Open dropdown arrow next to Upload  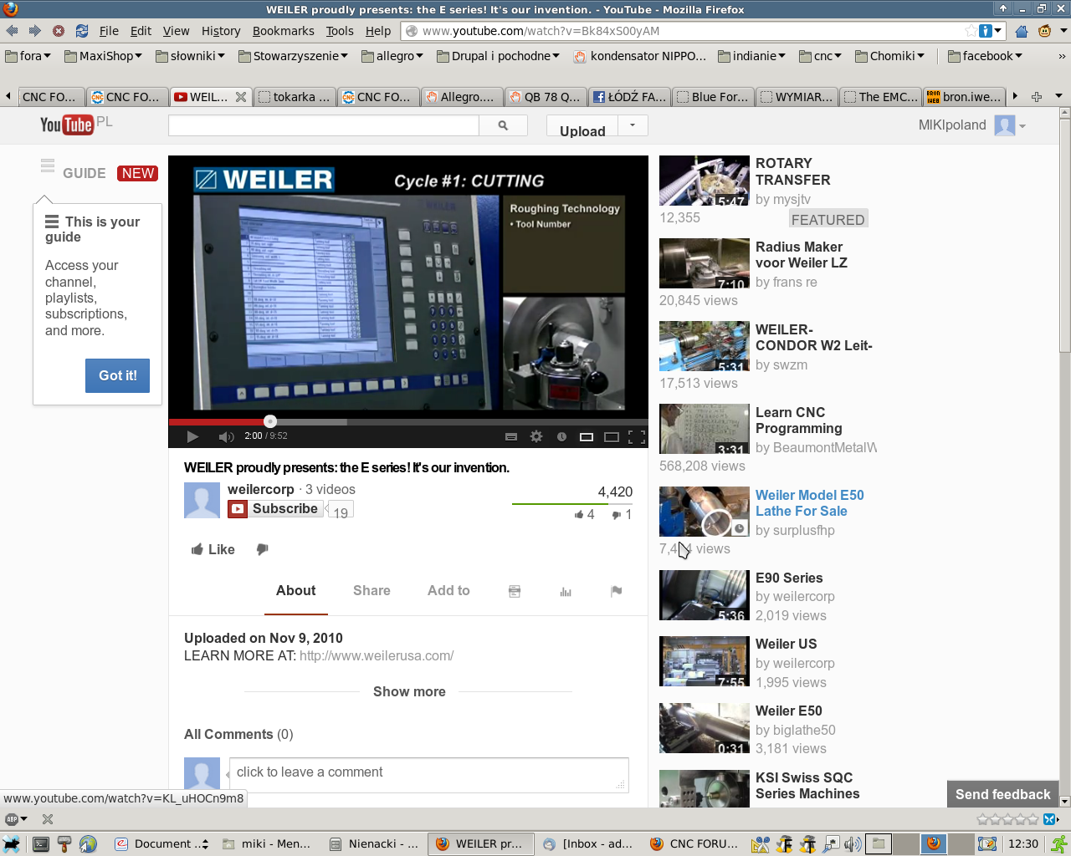(x=633, y=125)
